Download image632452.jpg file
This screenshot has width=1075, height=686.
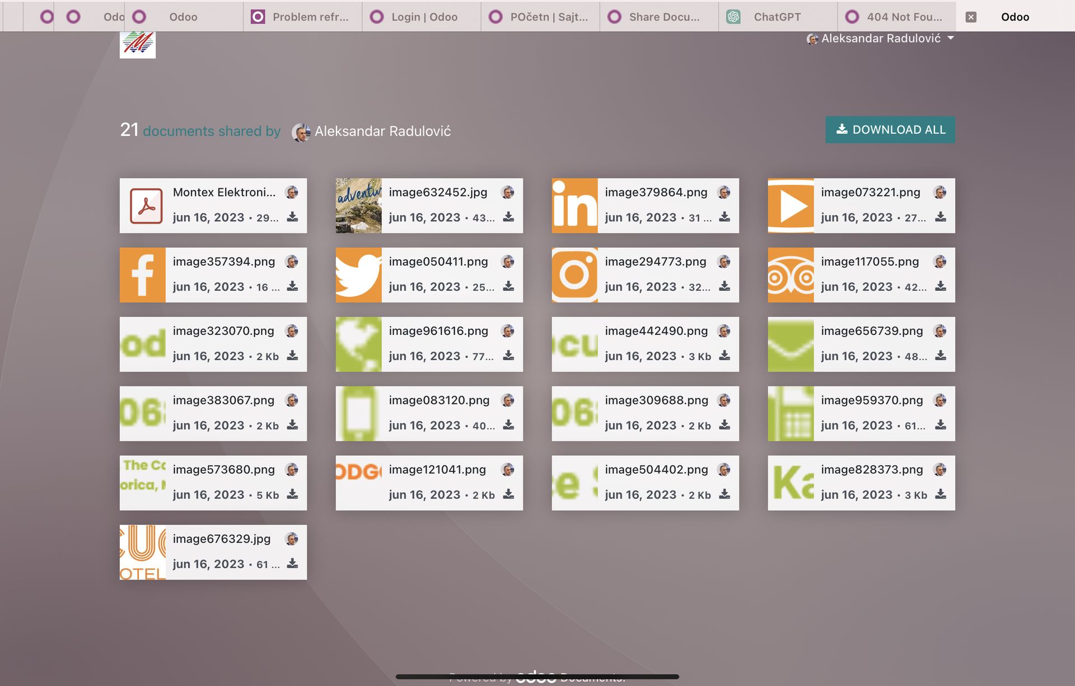pyautogui.click(x=508, y=217)
